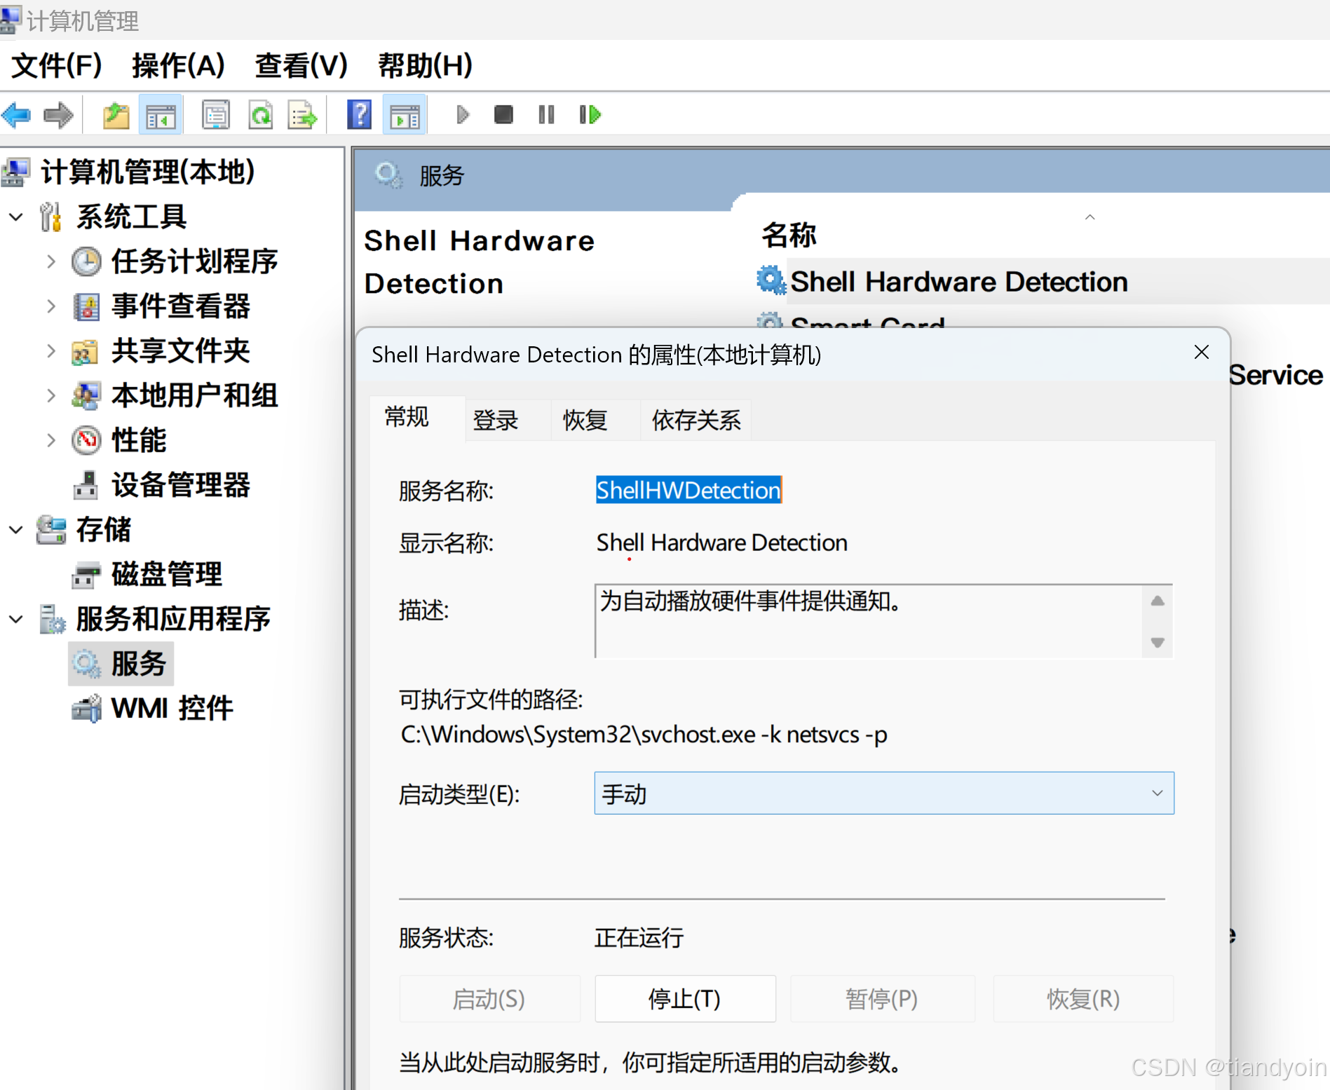Click the start service play icon
The width and height of the screenshot is (1330, 1090).
(463, 114)
